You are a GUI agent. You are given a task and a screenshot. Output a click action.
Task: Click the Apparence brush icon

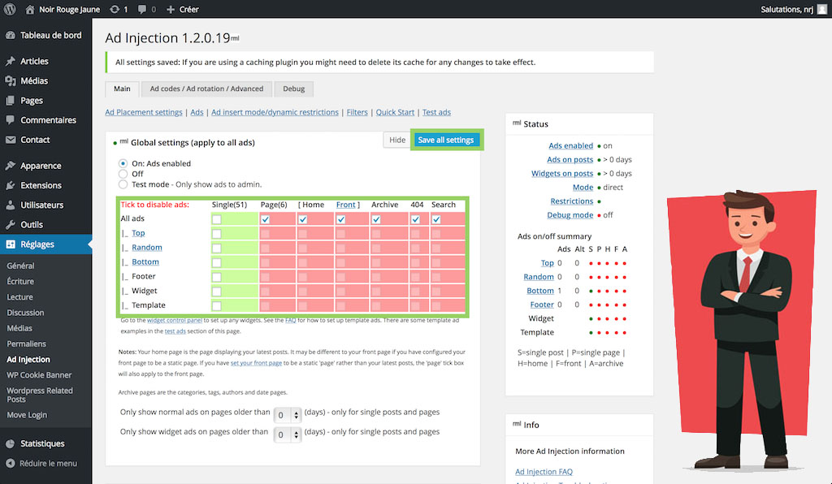(10, 166)
